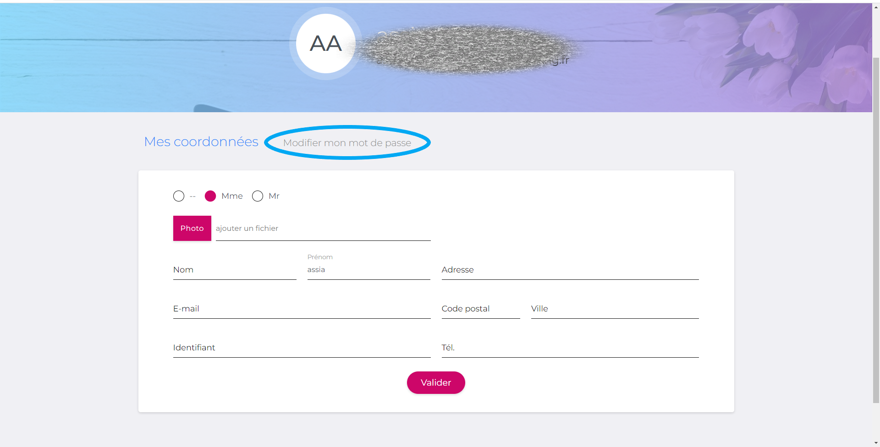Screen dimensions: 880x447
Task: Click the 'ajouter un fichier' file field
Action: (x=321, y=228)
